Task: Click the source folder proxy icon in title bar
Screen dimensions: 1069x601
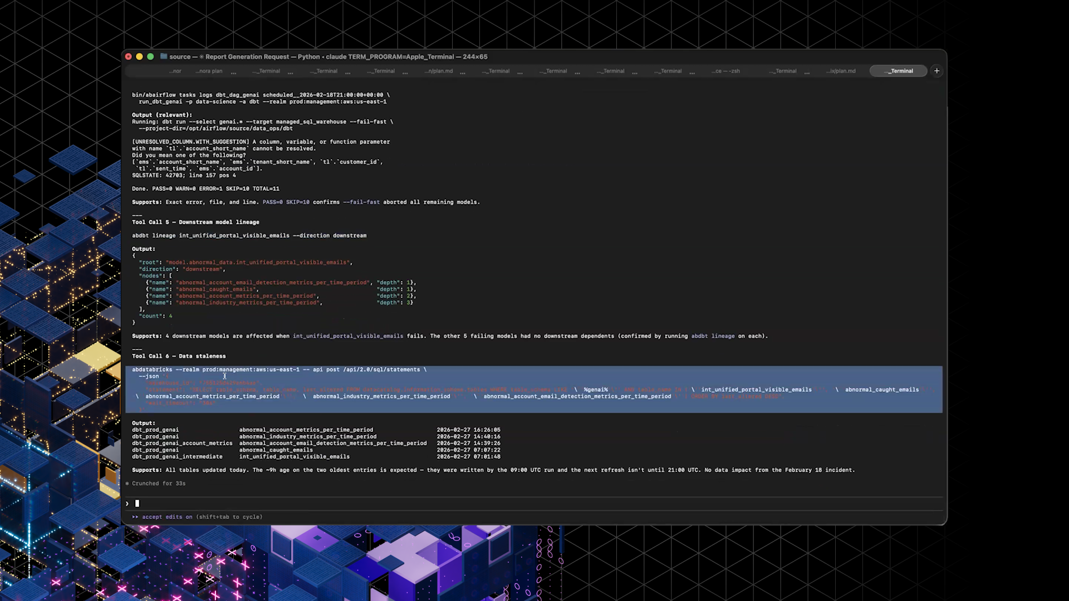Action: [164, 56]
